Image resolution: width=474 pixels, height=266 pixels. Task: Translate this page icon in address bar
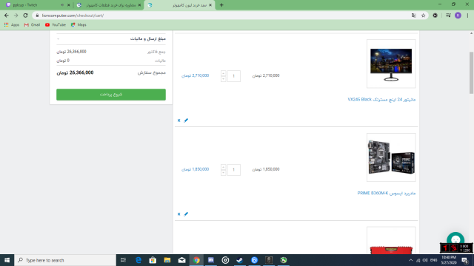pos(413,16)
